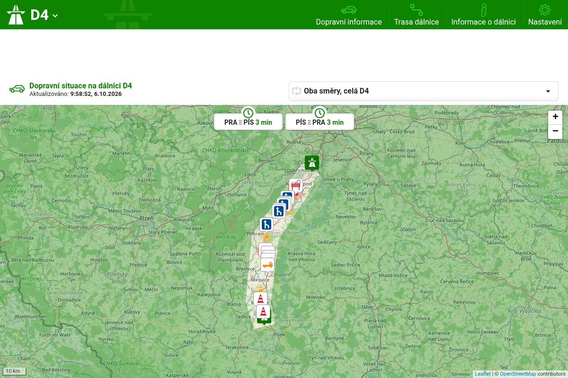
Task: Go to Informace o dálnici tab
Action: pos(483,15)
